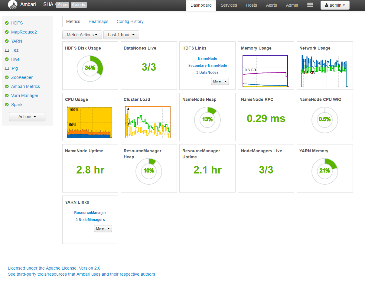This screenshot has width=365, height=285.
Task: Click the green status icon beside HDFS
Action: pyautogui.click(x=7, y=23)
